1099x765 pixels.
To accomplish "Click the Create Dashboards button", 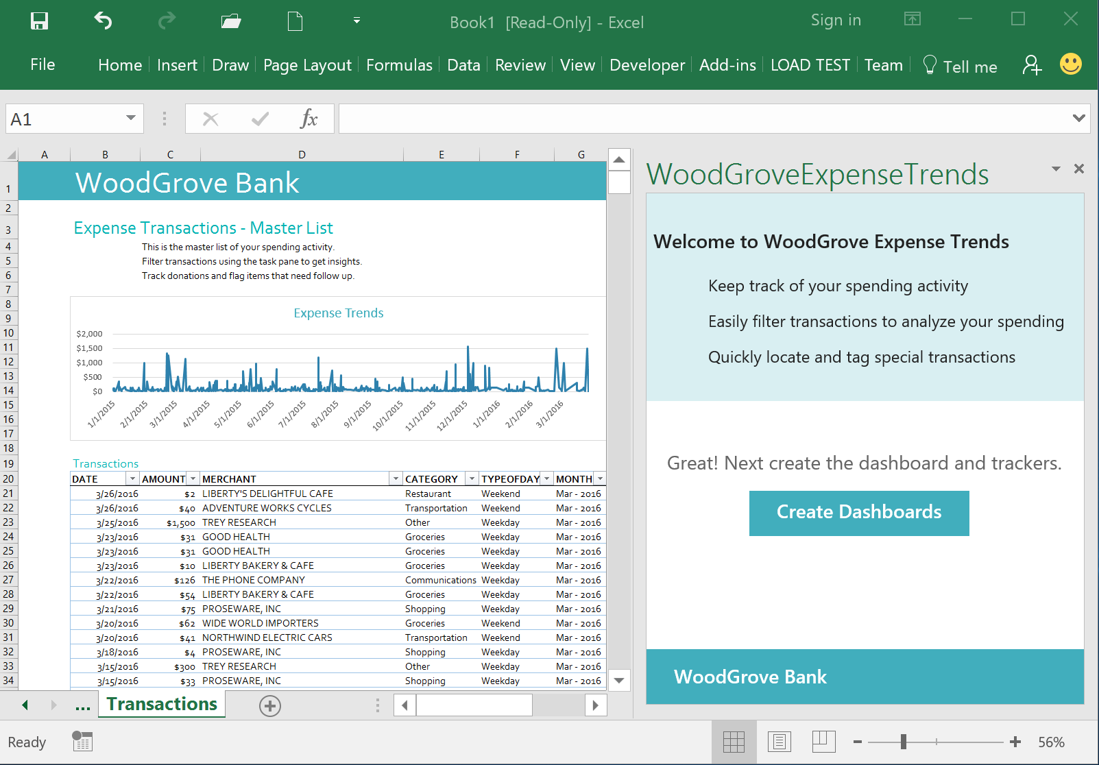I will 859,513.
